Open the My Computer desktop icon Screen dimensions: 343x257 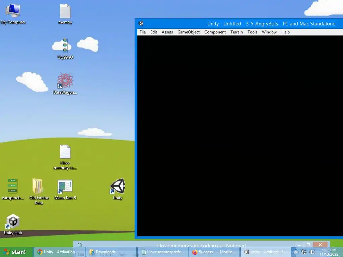click(x=13, y=14)
